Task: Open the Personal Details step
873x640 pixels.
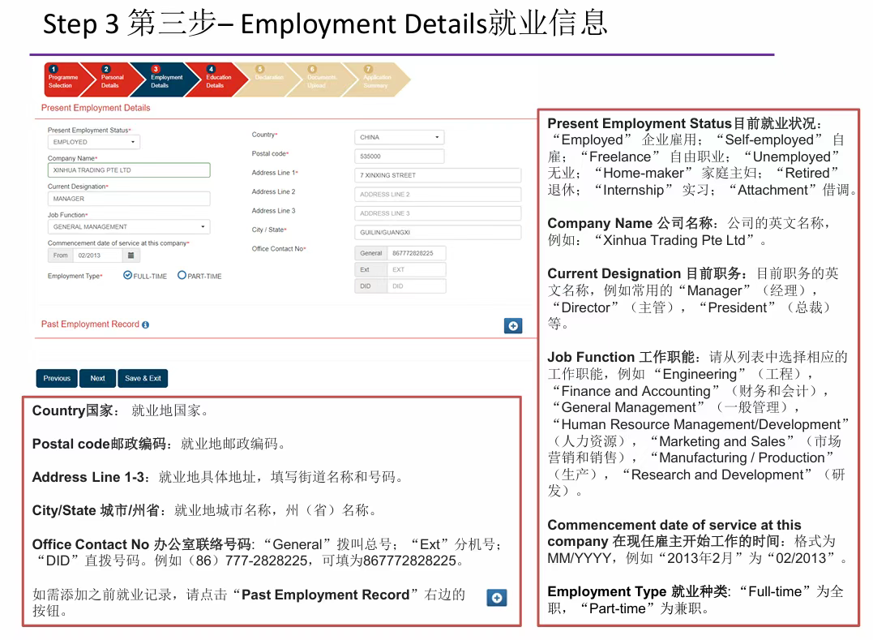Action: click(113, 80)
